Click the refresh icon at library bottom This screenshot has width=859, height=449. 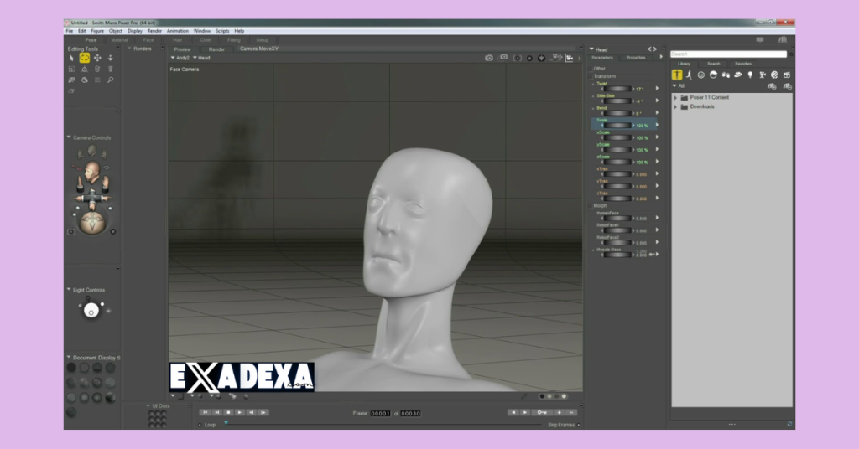click(x=789, y=424)
